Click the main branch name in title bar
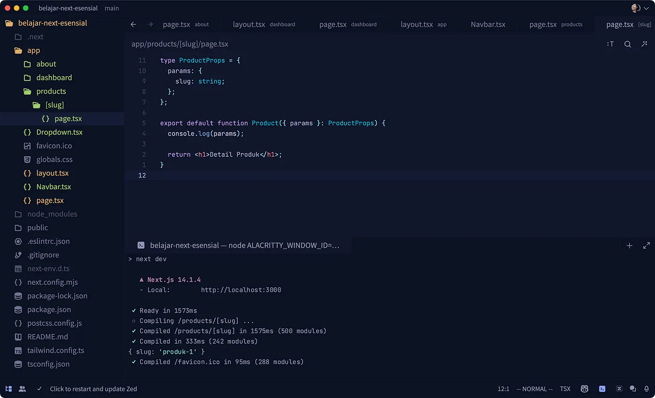655x398 pixels. tap(112, 8)
